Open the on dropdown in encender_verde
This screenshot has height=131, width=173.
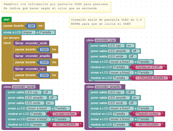tap(50, 103)
